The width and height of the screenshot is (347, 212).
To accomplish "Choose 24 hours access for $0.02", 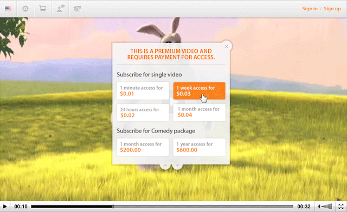I will tap(143, 112).
